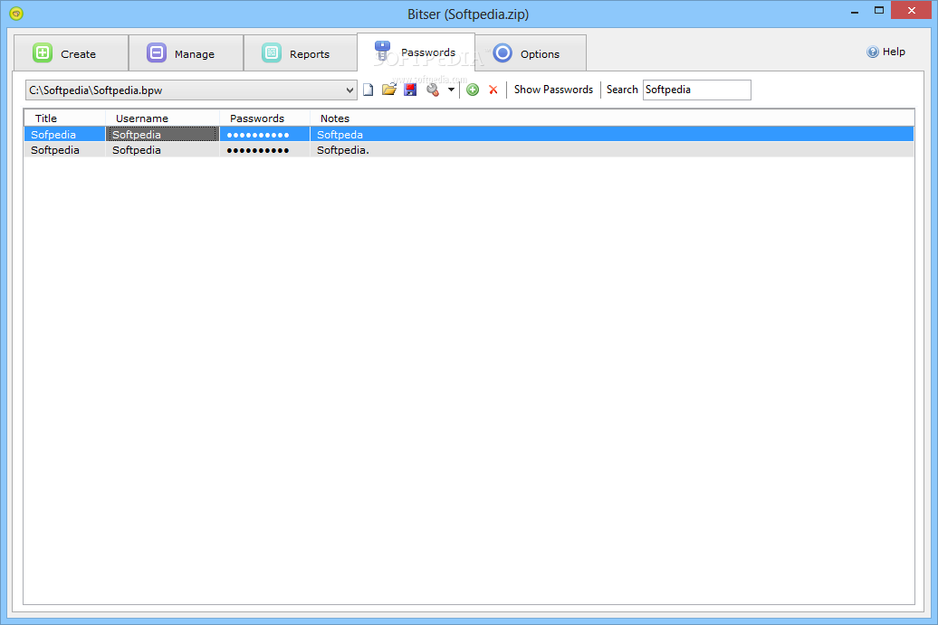This screenshot has height=625, width=938.
Task: Add a new password entry (green plus)
Action: point(473,90)
